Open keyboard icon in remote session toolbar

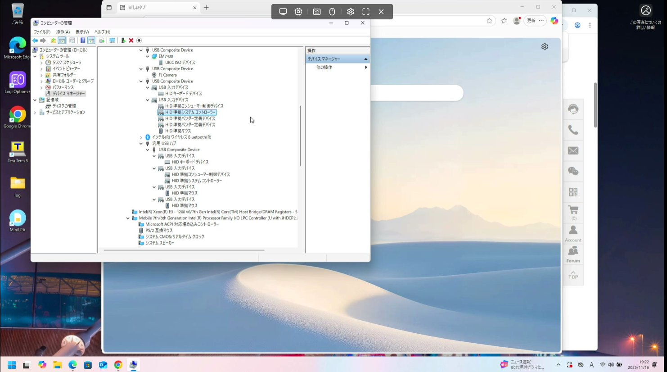(x=317, y=12)
